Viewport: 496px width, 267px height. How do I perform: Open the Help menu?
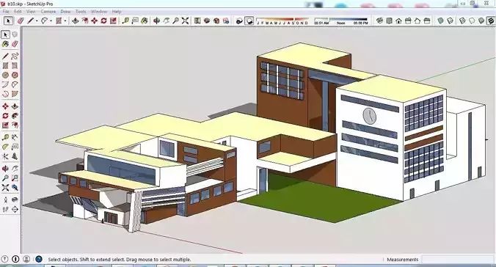(117, 12)
